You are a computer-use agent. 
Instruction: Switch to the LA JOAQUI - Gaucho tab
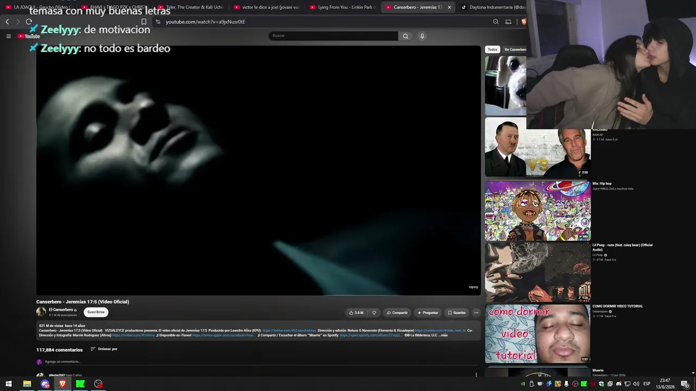click(x=39, y=7)
